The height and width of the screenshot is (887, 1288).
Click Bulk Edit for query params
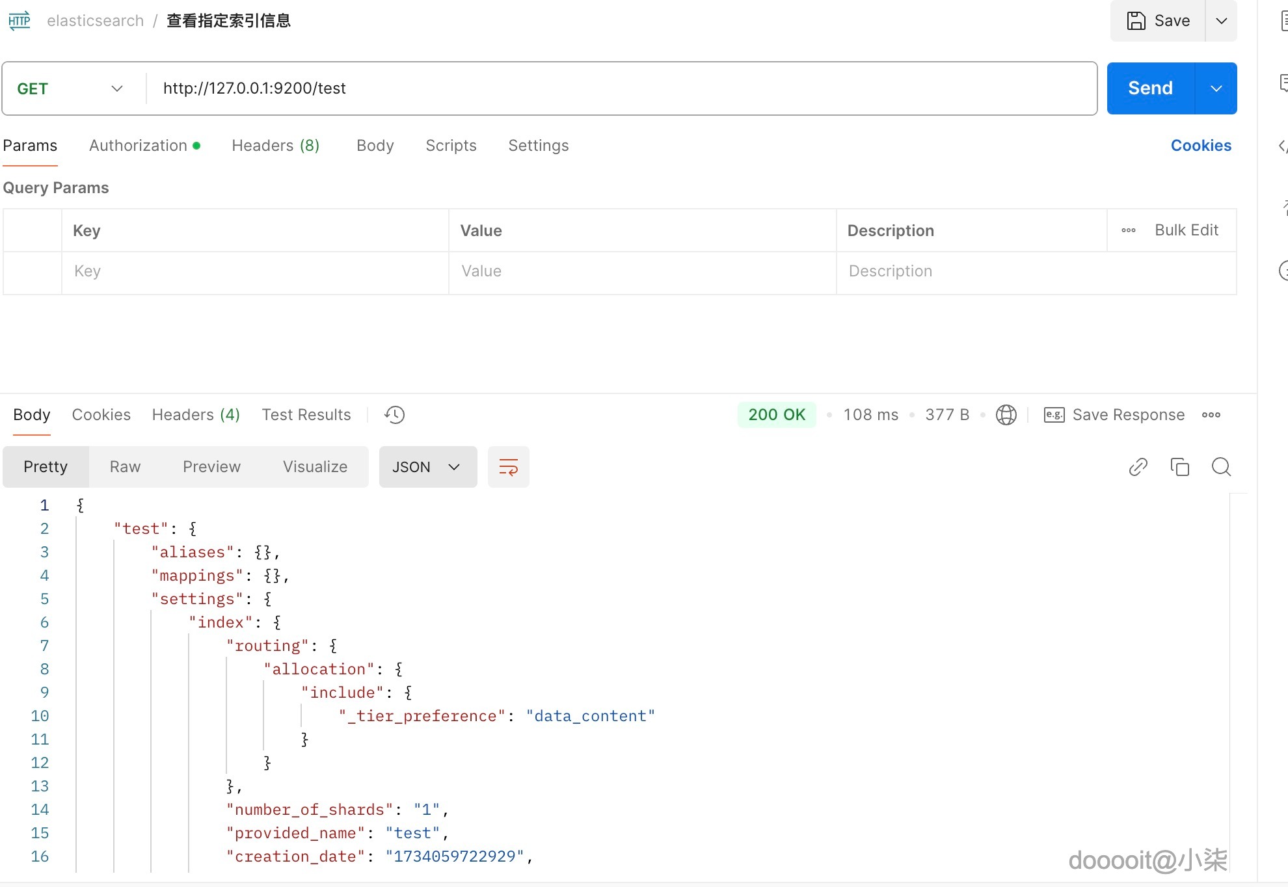tap(1186, 230)
